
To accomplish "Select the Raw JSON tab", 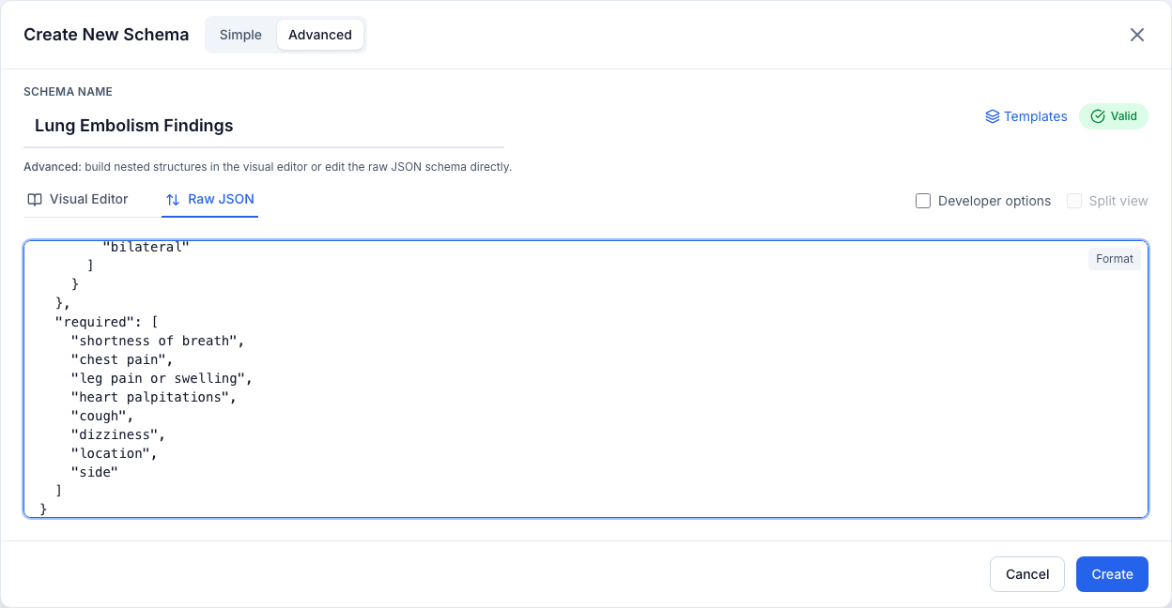I will (209, 199).
